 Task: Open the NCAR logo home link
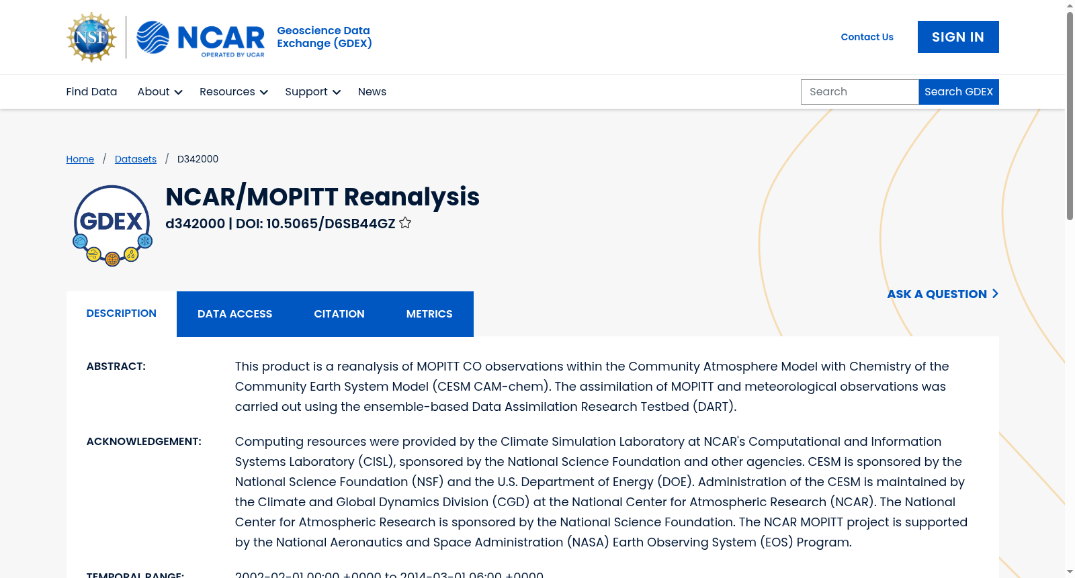[x=201, y=38]
